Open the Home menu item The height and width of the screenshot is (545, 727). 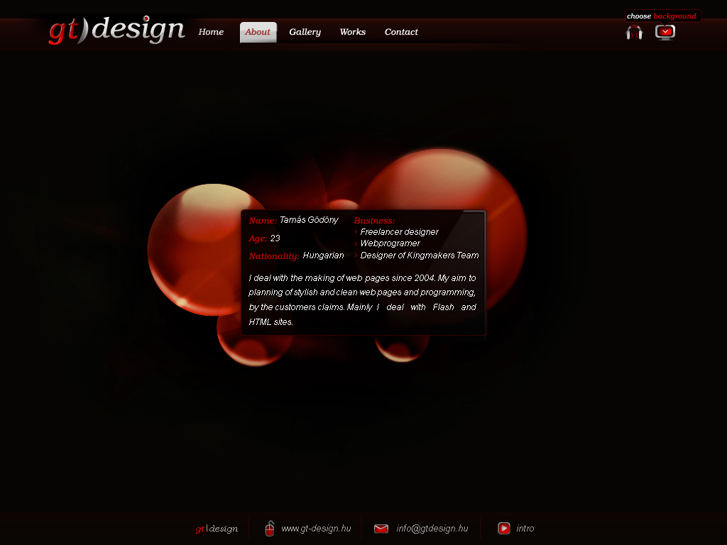tap(211, 32)
